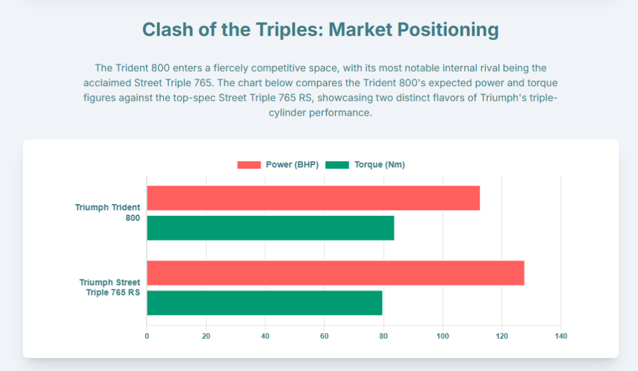Click the 40 tick on the x-axis
The height and width of the screenshot is (371, 638).
point(265,336)
